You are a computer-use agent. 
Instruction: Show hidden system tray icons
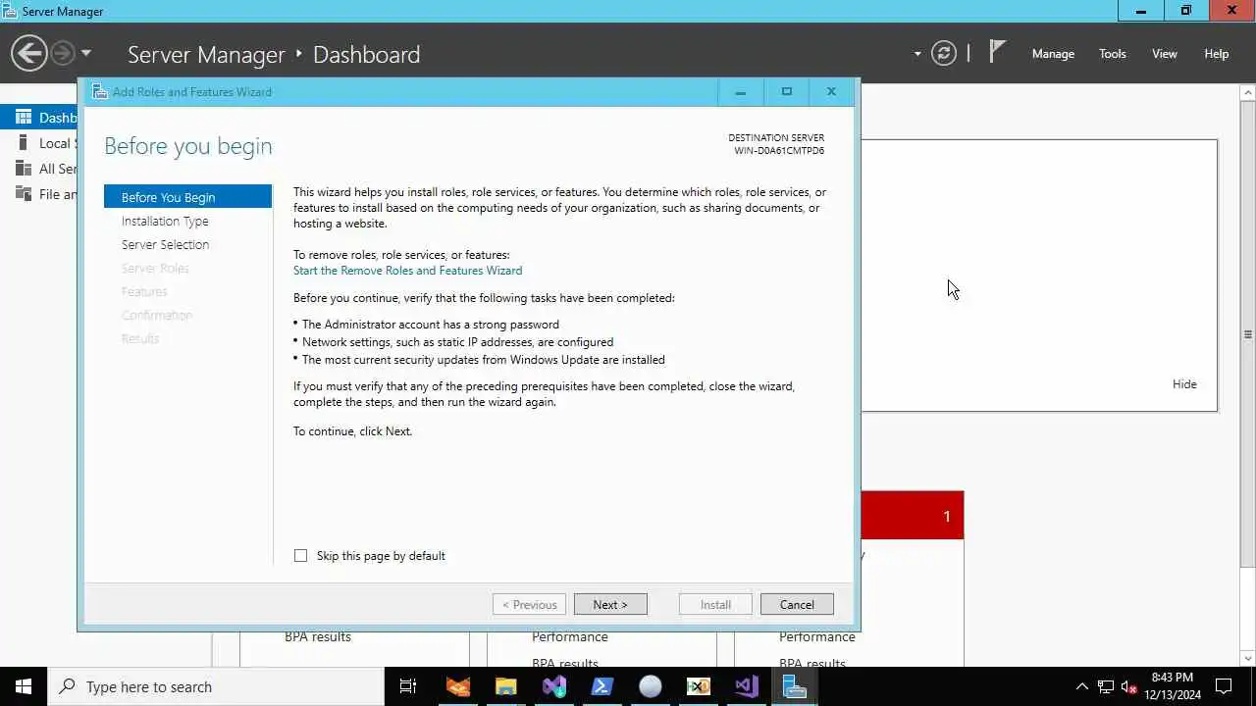1082,686
